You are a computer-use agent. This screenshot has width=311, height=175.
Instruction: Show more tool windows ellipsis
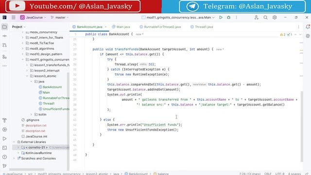coord(4,66)
